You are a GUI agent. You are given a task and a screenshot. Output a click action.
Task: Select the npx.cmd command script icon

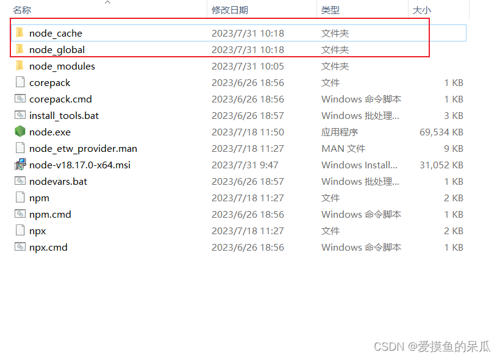pos(20,247)
